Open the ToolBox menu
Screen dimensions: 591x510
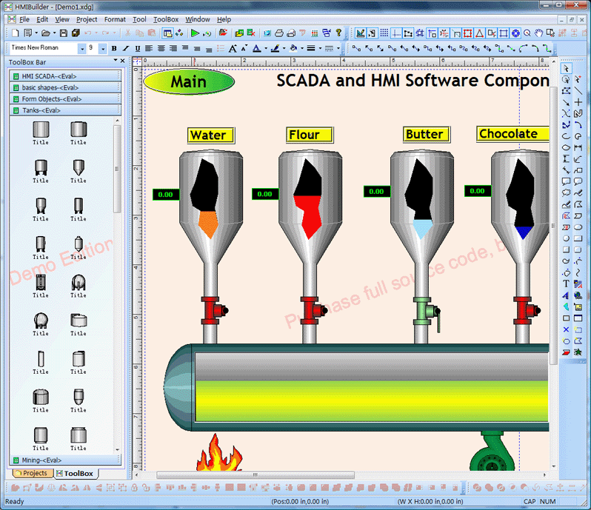pos(165,19)
